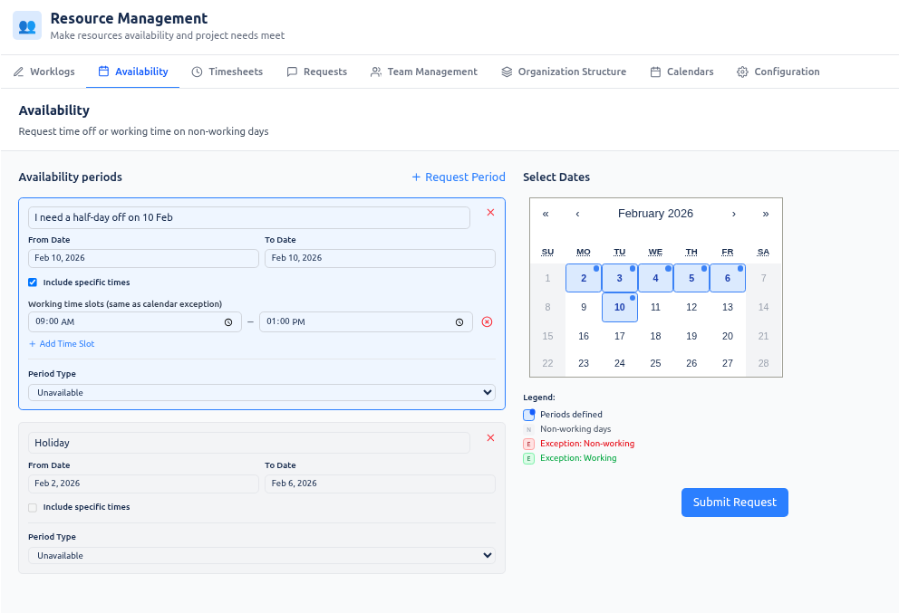Open the Calendars section
Viewport: 899px width, 613px height.
pos(681,71)
